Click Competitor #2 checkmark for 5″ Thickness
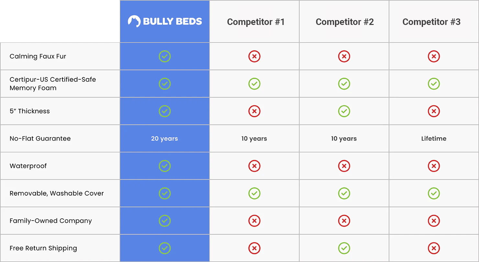The width and height of the screenshot is (479, 262). pyautogui.click(x=344, y=111)
